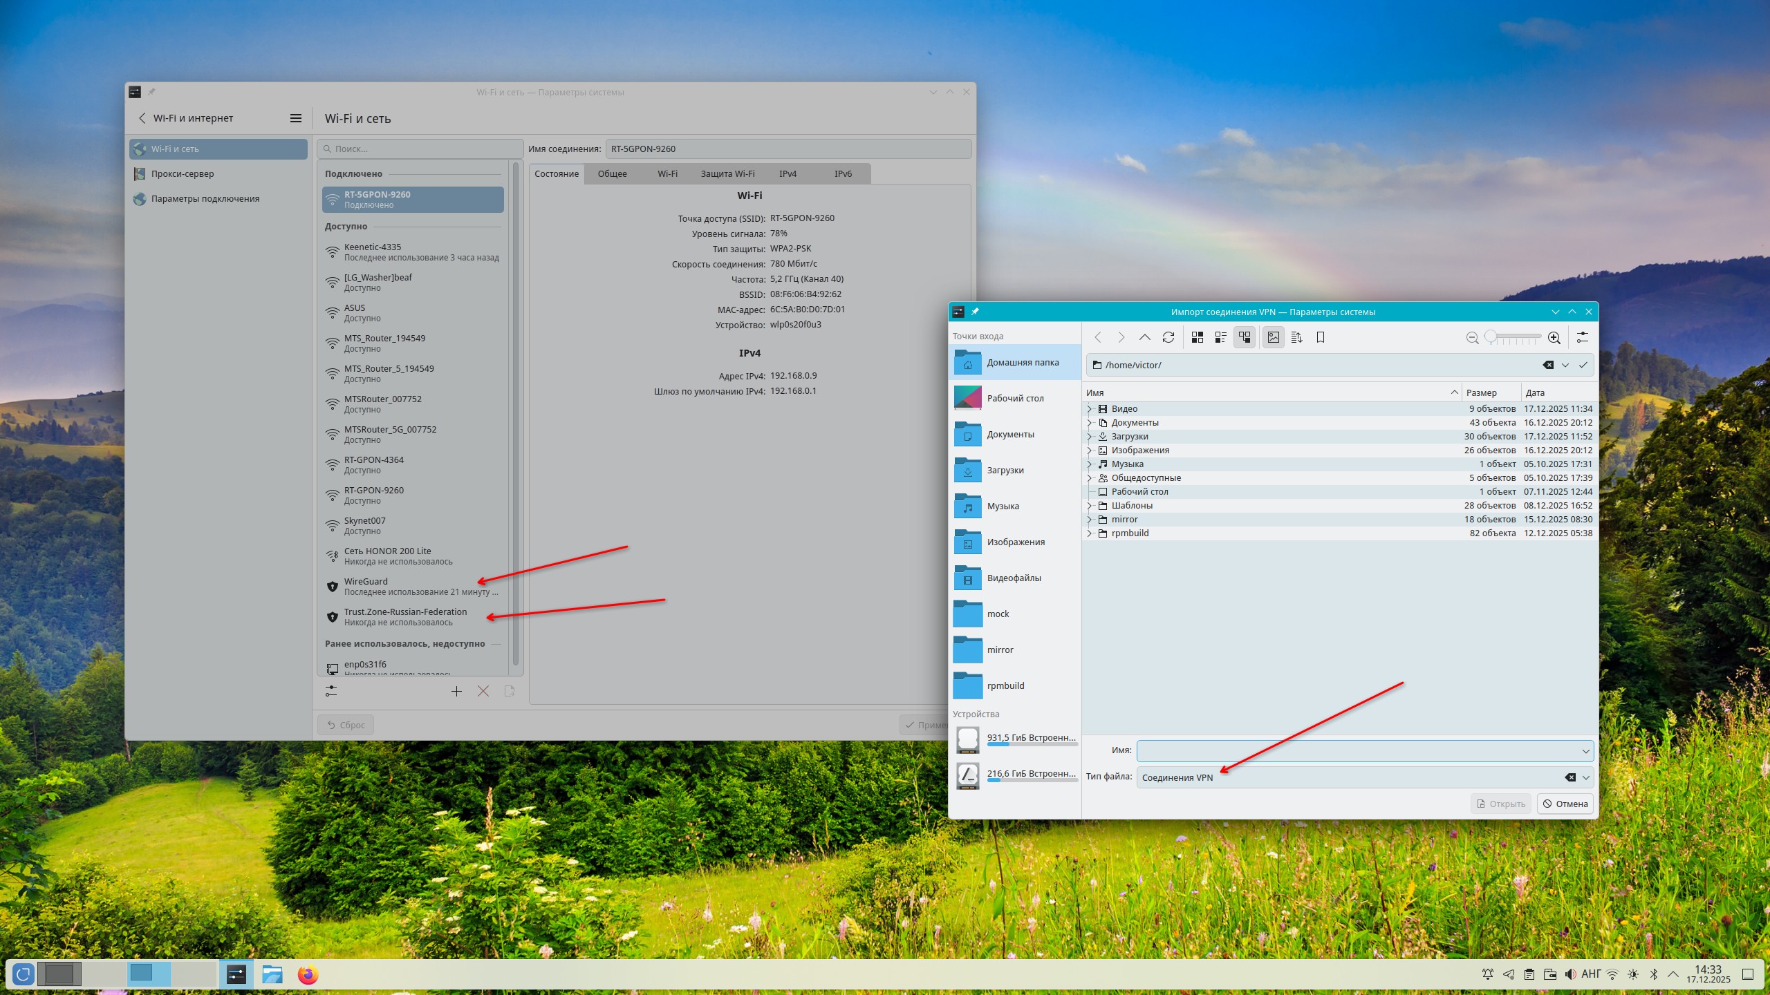
Task: Expand the mirror folder in file list
Action: [1090, 520]
